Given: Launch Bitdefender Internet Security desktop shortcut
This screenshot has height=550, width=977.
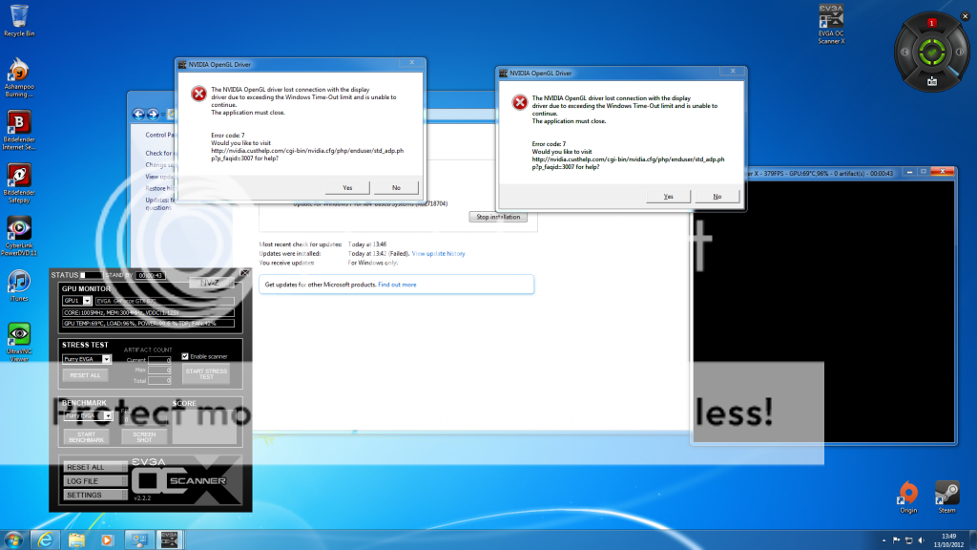Looking at the screenshot, I should [x=19, y=130].
